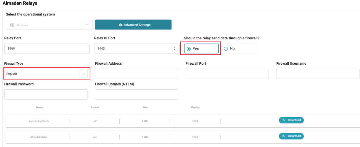The height and width of the screenshot is (147, 360).
Task: Click the Format column header
Action: click(x=95, y=107)
